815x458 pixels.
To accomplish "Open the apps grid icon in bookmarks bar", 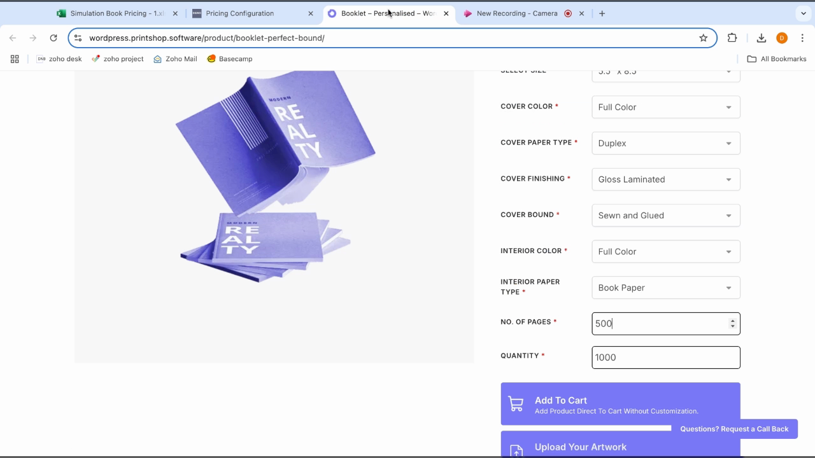I will click(x=15, y=59).
